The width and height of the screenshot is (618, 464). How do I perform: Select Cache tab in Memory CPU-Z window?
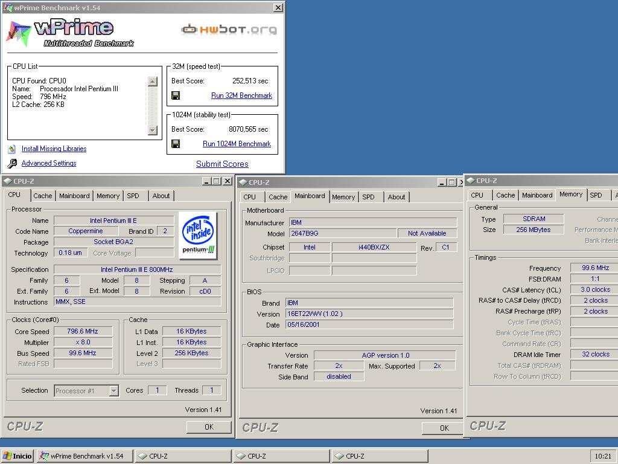pyautogui.click(x=506, y=195)
